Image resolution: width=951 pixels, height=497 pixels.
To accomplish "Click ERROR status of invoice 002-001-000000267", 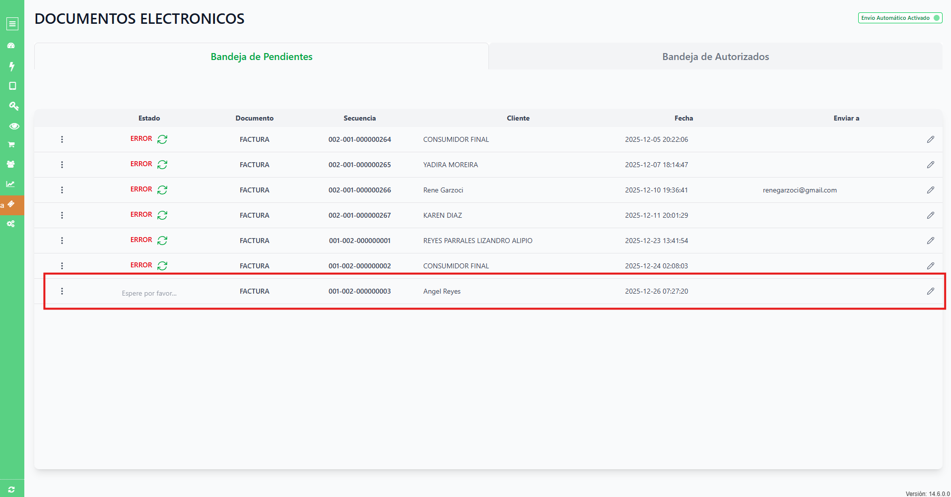I will click(x=141, y=214).
